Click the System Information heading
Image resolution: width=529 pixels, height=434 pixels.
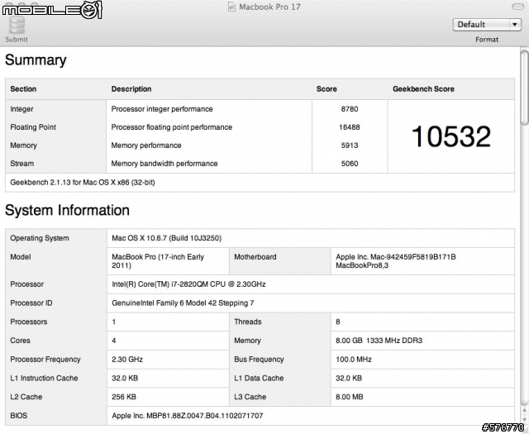coord(67,210)
